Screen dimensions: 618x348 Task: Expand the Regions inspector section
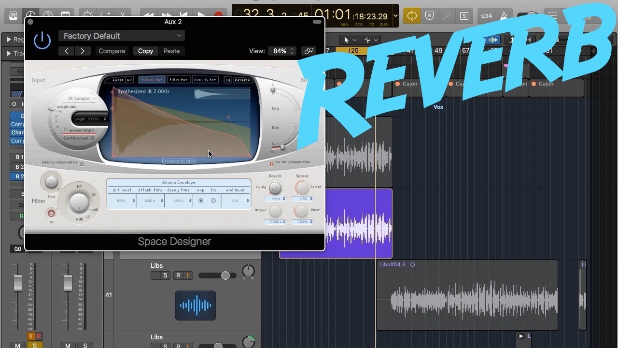click(9, 40)
